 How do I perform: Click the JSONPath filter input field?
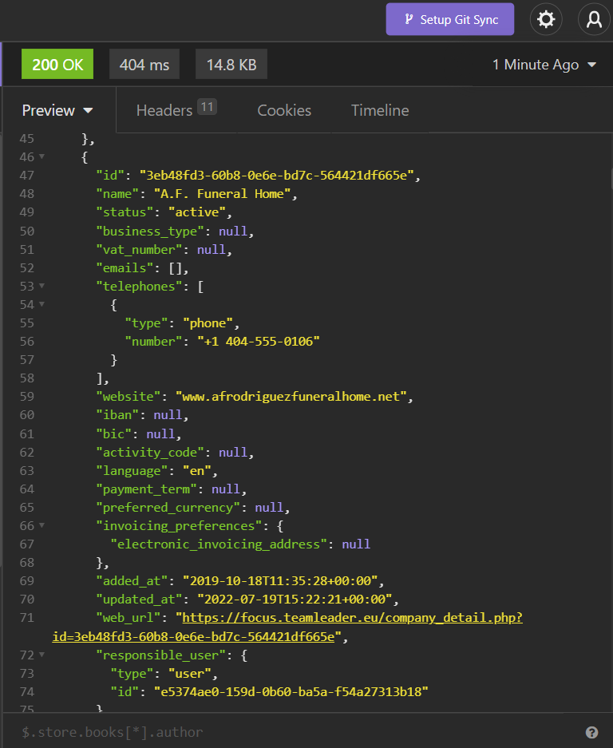[291, 732]
